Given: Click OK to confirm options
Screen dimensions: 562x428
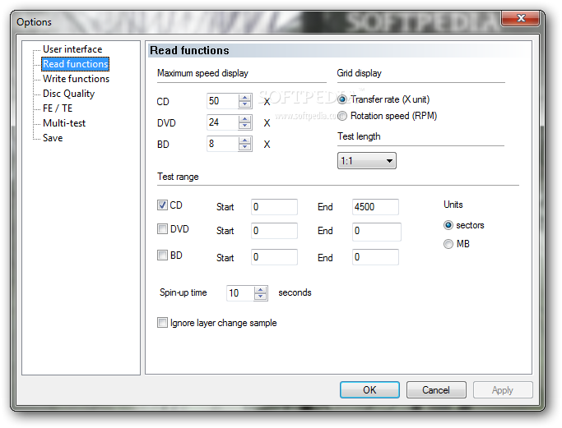Looking at the screenshot, I should click(x=369, y=389).
